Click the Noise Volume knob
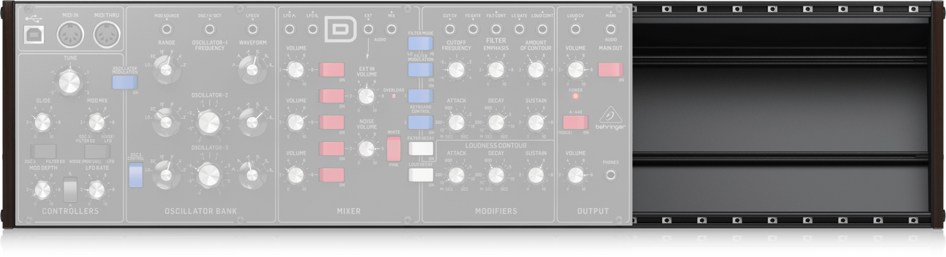 point(367,149)
